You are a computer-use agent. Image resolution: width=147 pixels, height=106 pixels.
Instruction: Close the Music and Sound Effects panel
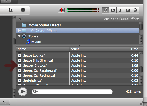pos(20,19)
